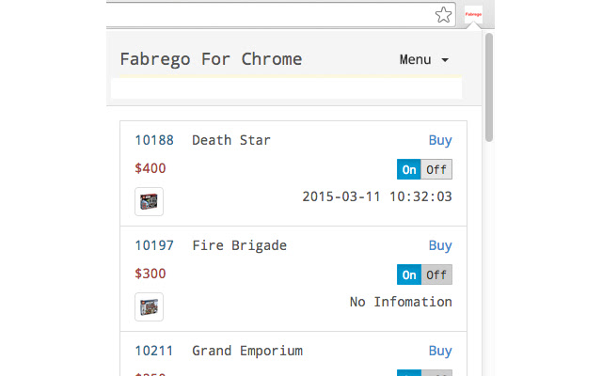
Task: Switch Fire Brigade alert to Off
Action: 436,274
